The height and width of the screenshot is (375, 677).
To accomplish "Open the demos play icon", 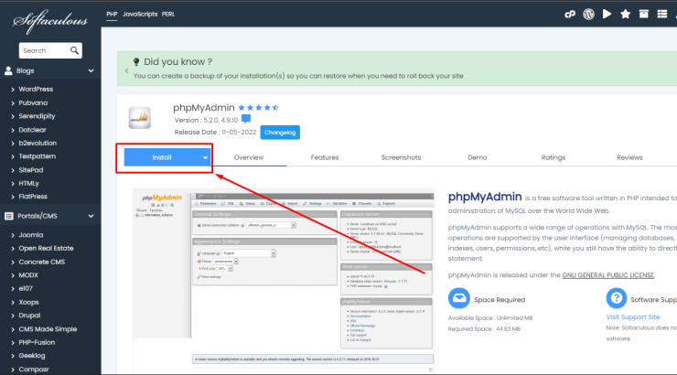I will click(x=607, y=15).
